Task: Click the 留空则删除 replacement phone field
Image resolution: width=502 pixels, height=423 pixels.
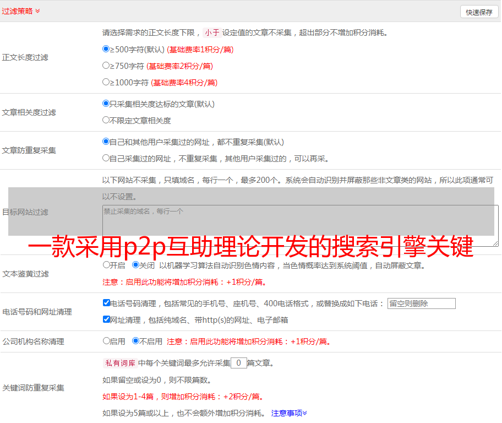Action: pos(421,303)
